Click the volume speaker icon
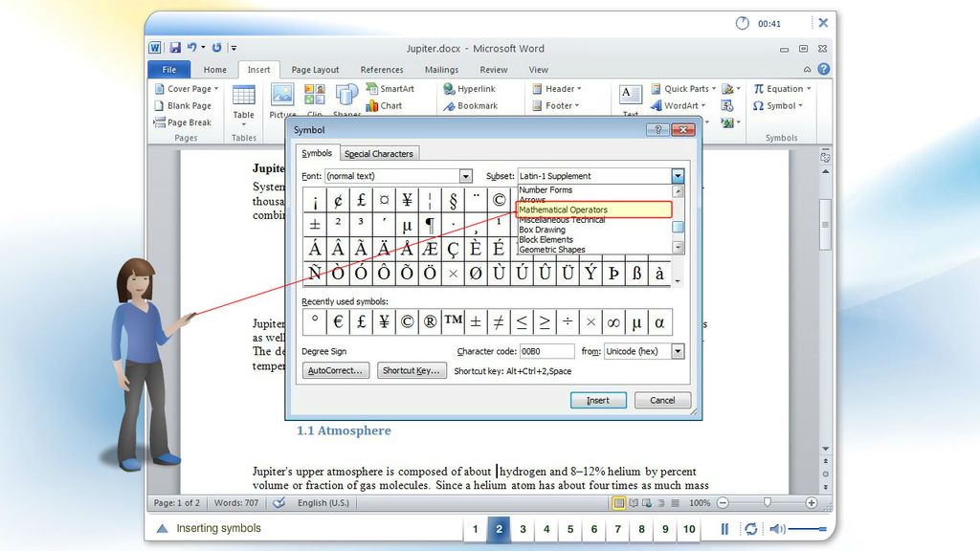980x551 pixels. [777, 529]
